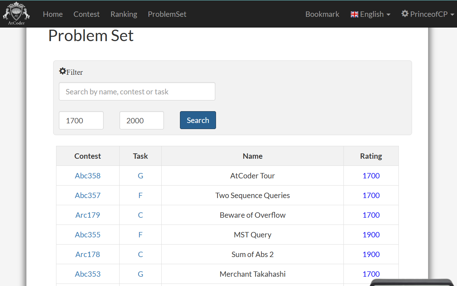Screen dimensions: 457x286
Task: Click the Filter gear icon
Action: tap(62, 71)
